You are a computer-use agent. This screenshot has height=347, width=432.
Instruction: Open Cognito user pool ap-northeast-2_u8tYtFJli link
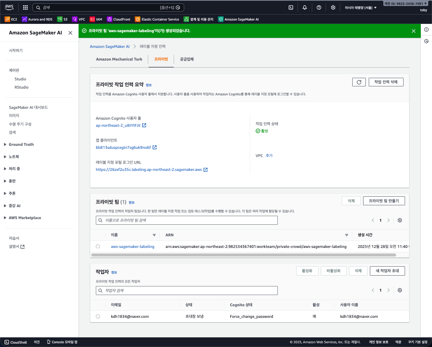(118, 126)
